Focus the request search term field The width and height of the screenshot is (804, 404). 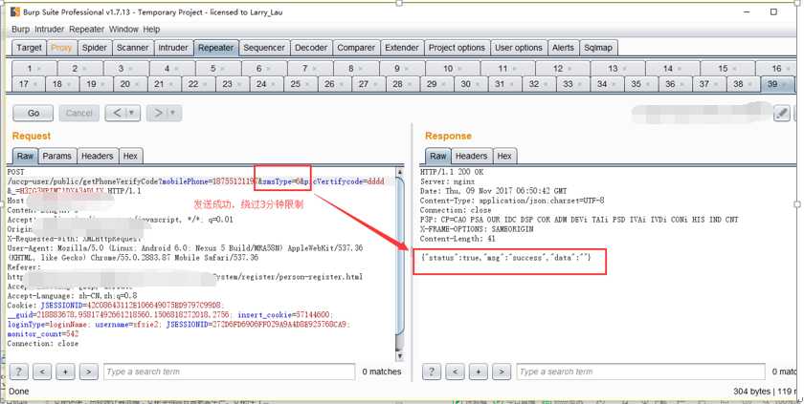click(x=229, y=372)
